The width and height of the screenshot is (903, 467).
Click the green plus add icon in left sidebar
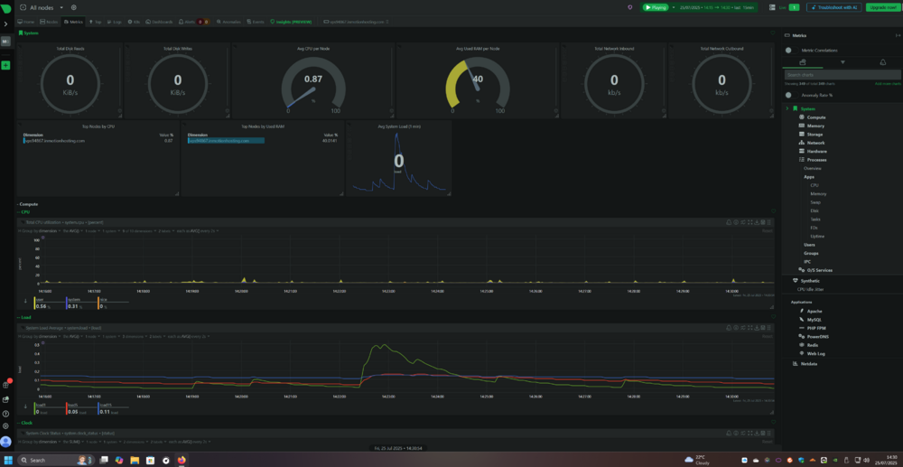point(5,66)
